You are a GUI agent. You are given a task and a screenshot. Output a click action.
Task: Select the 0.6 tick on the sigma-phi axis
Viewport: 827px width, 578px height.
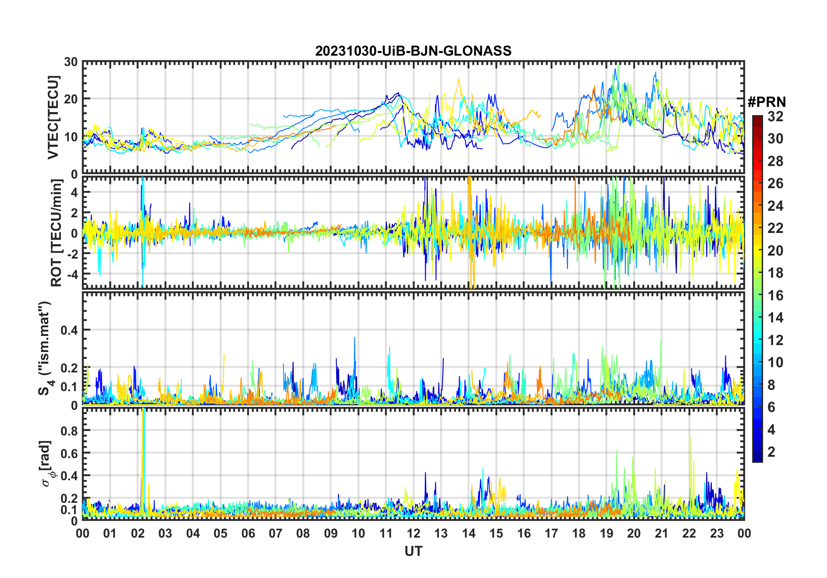(x=69, y=453)
